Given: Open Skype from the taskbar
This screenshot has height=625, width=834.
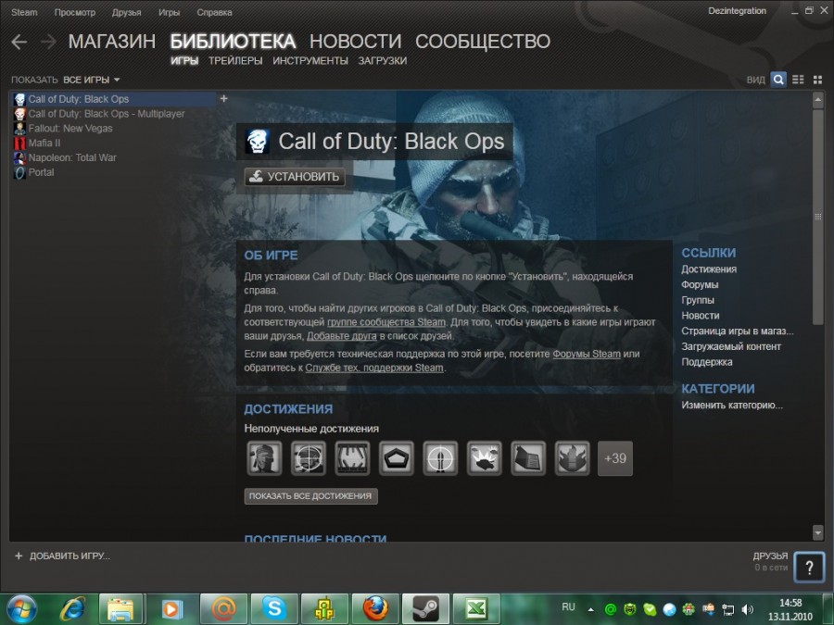Looking at the screenshot, I should click(274, 608).
